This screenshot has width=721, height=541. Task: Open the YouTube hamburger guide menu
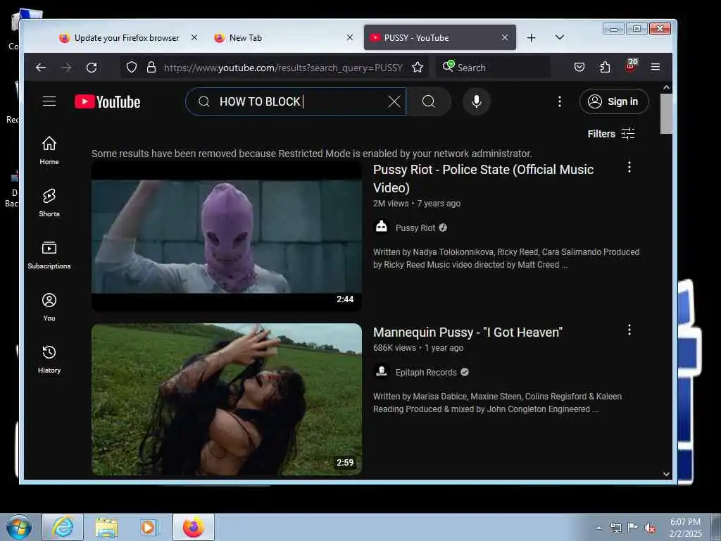coord(49,101)
